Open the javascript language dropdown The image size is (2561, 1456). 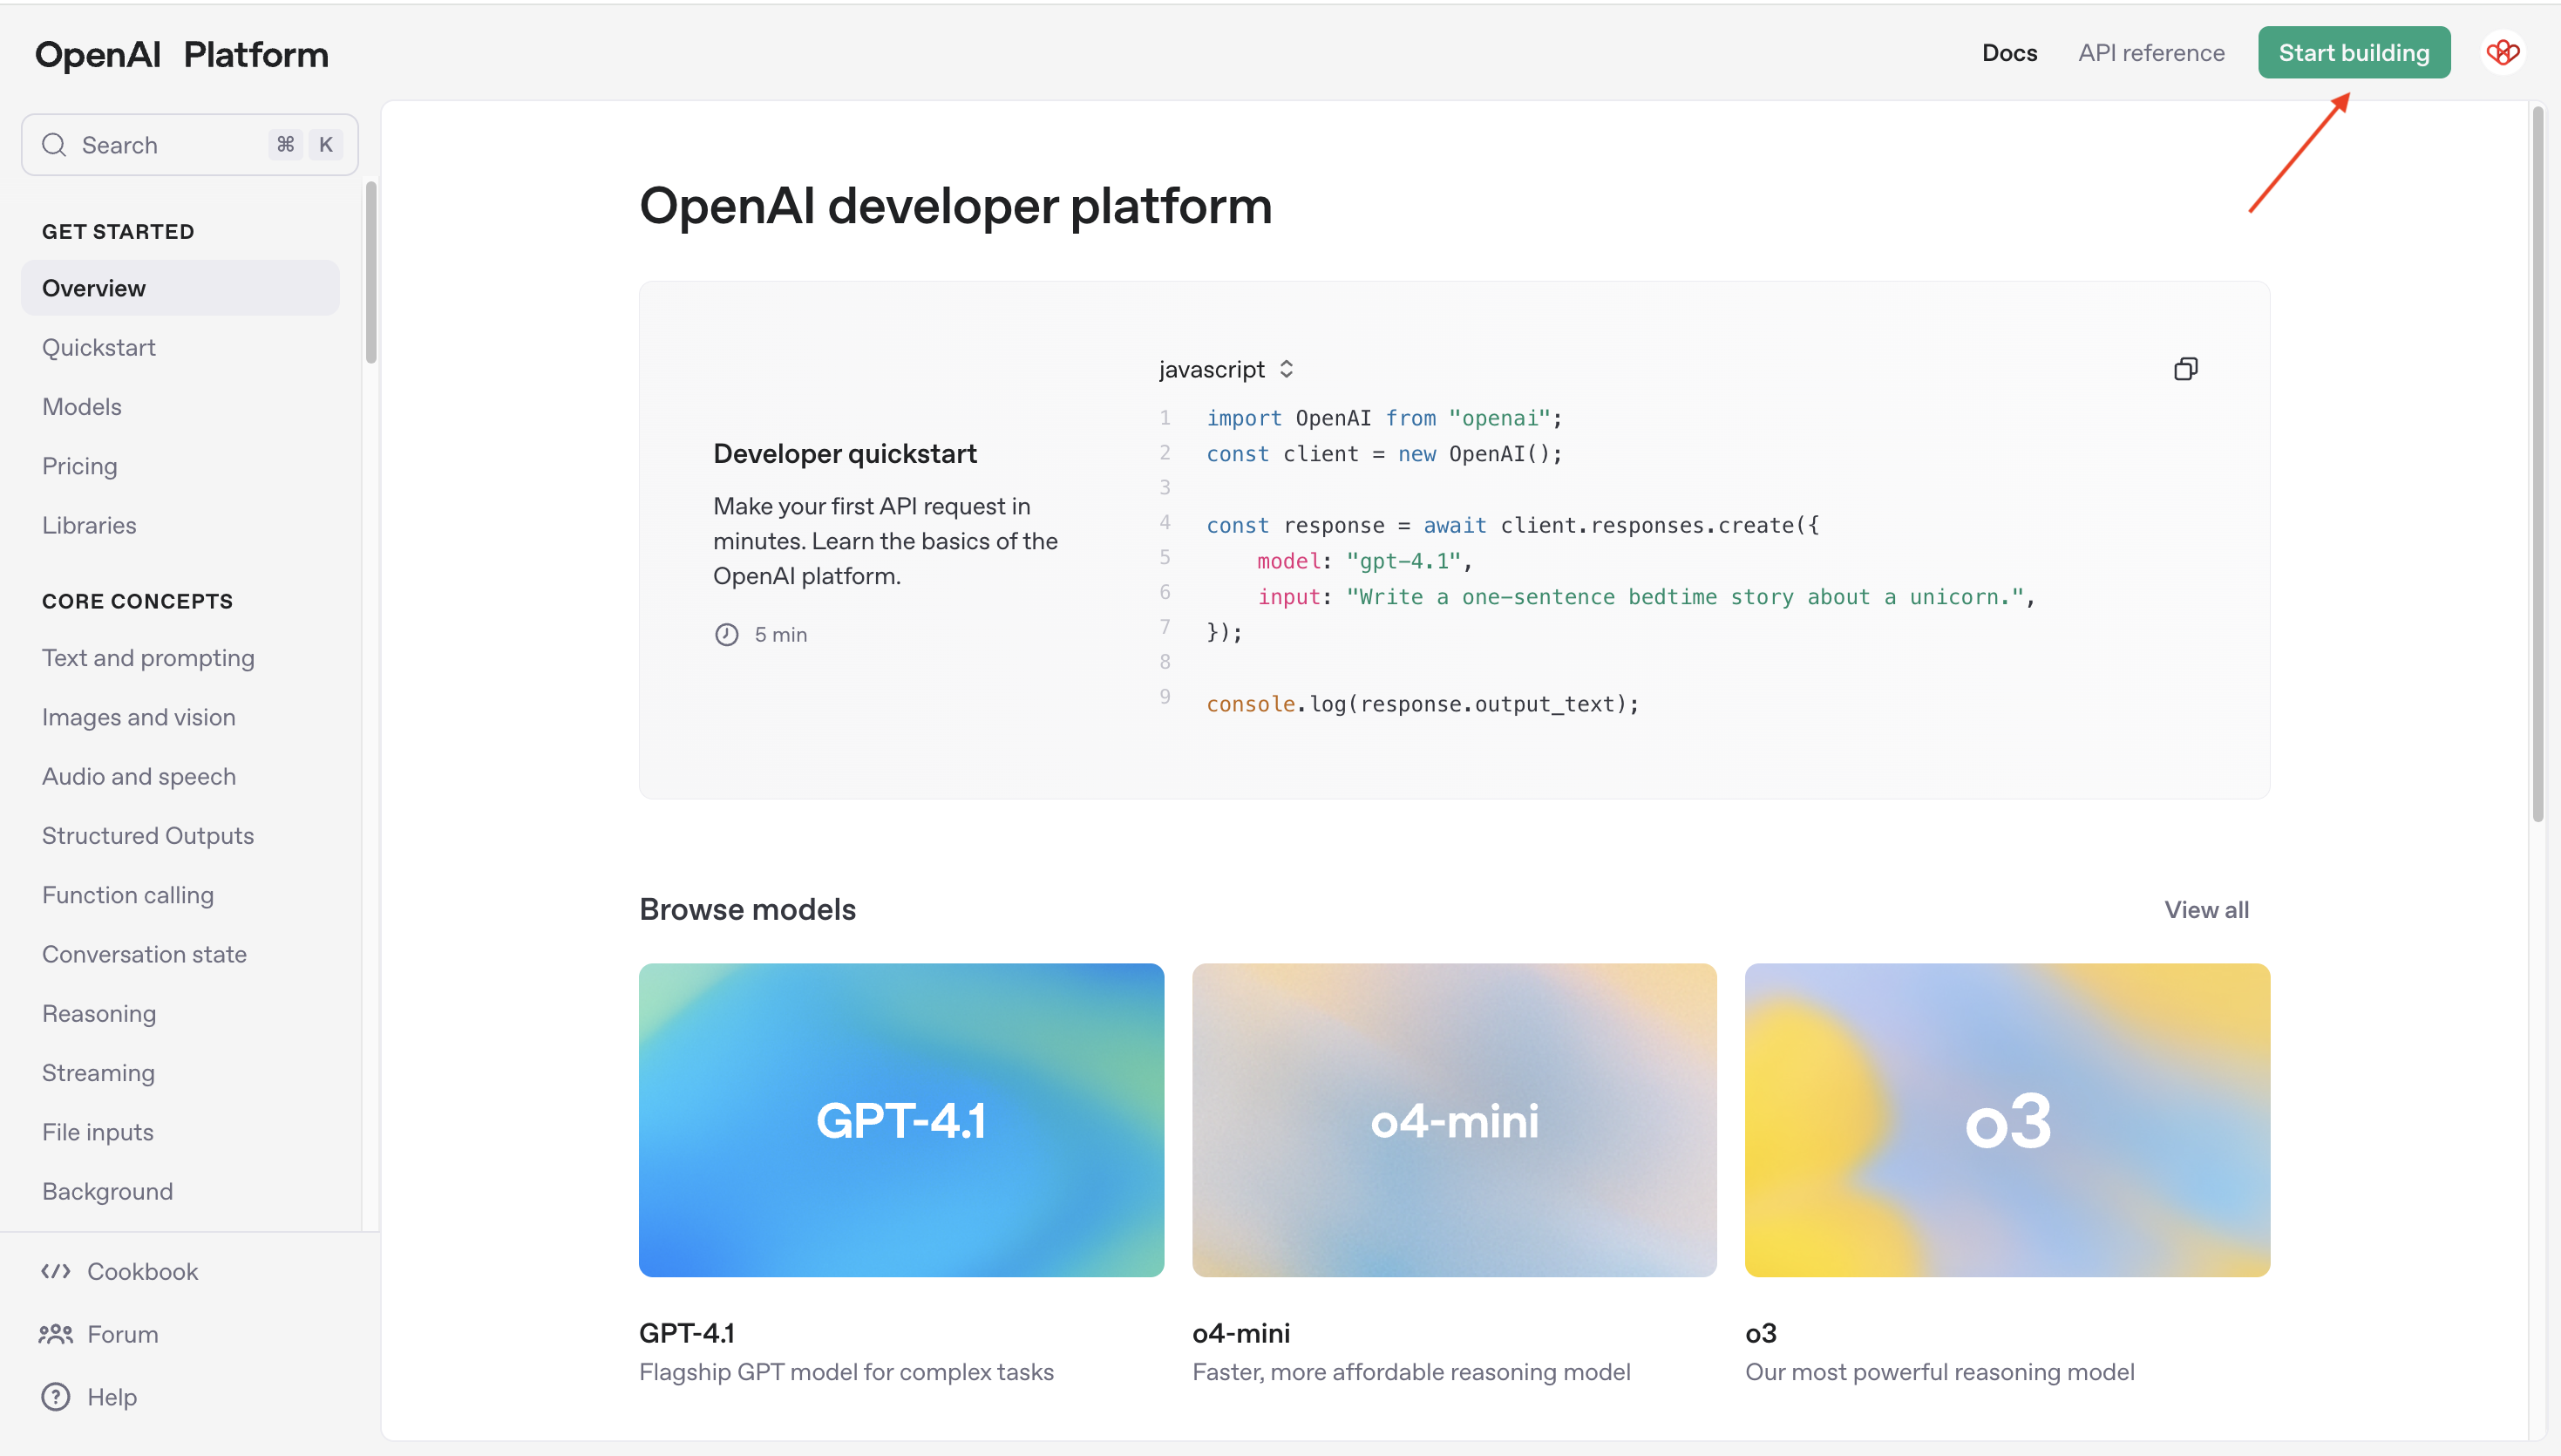[1226, 369]
